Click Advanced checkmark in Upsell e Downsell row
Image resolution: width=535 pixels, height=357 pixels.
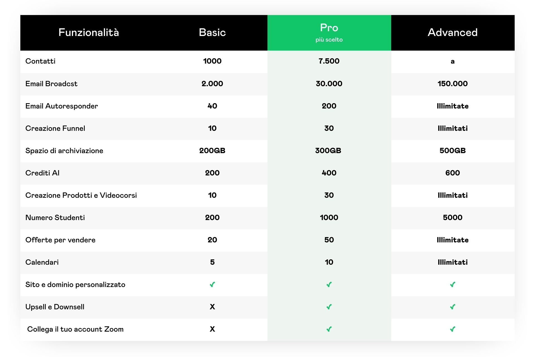point(453,307)
